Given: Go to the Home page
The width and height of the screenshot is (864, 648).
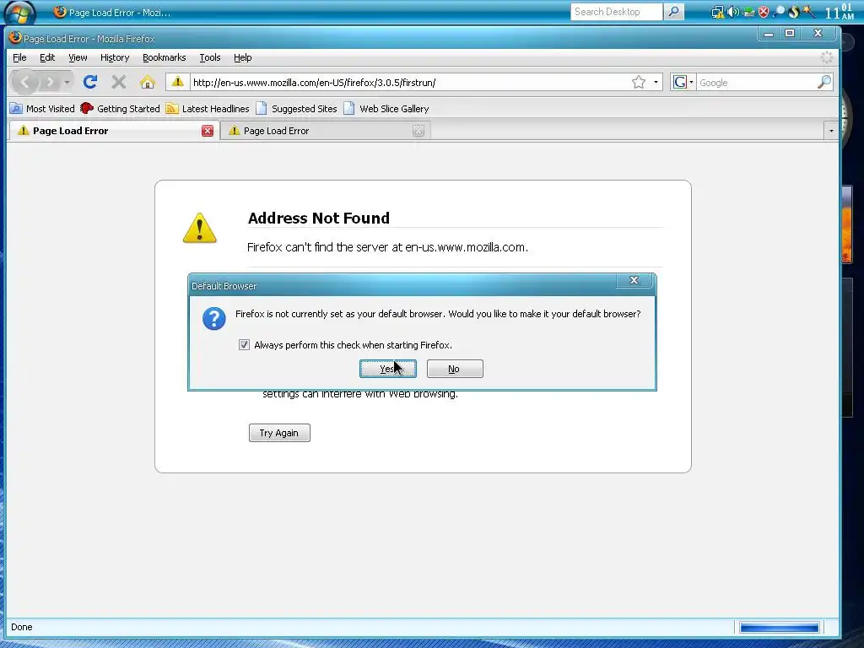Looking at the screenshot, I should (x=147, y=83).
